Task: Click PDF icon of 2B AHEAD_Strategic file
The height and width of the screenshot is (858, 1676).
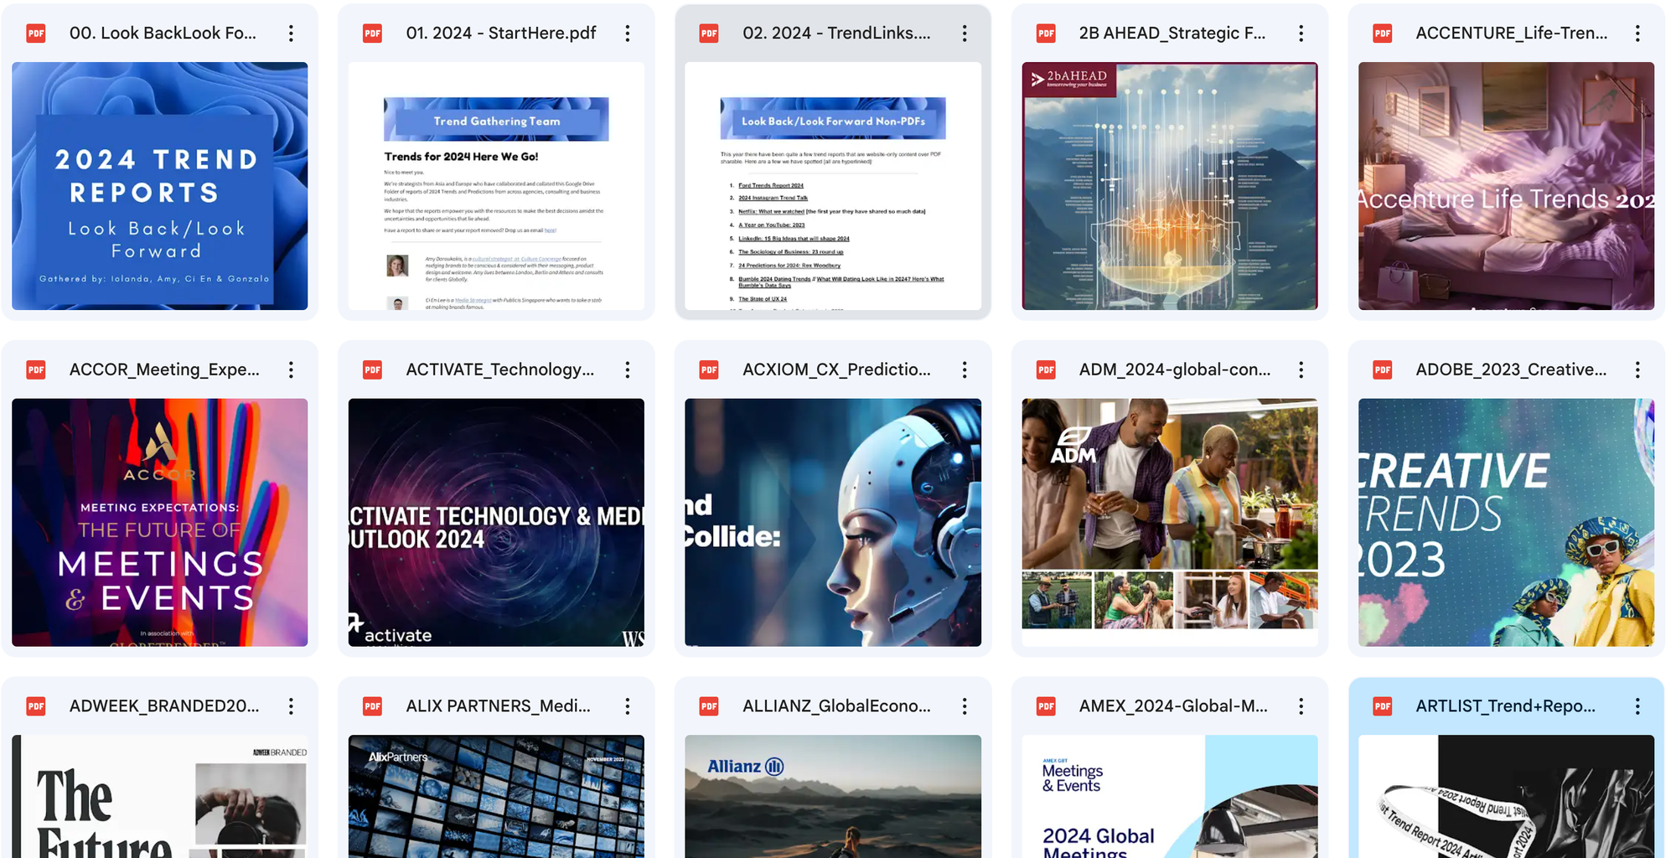Action: (1046, 34)
